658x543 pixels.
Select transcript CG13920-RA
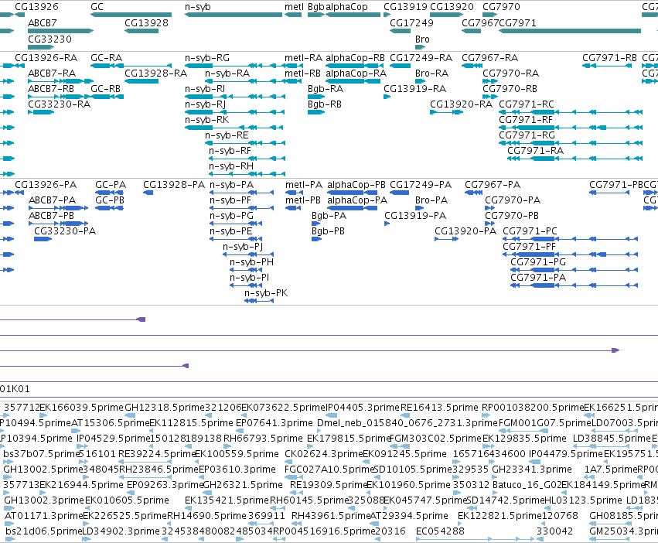[461, 104]
